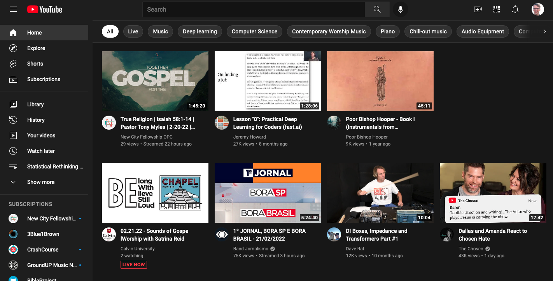Image resolution: width=553 pixels, height=281 pixels.
Task: Select the Live filter chip
Action: pos(133,31)
